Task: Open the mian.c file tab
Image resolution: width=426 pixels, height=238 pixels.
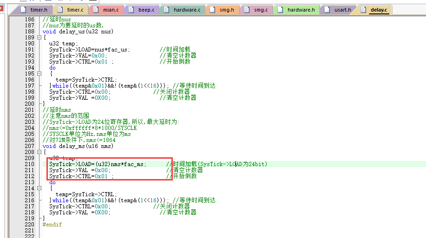Action: (x=107, y=10)
